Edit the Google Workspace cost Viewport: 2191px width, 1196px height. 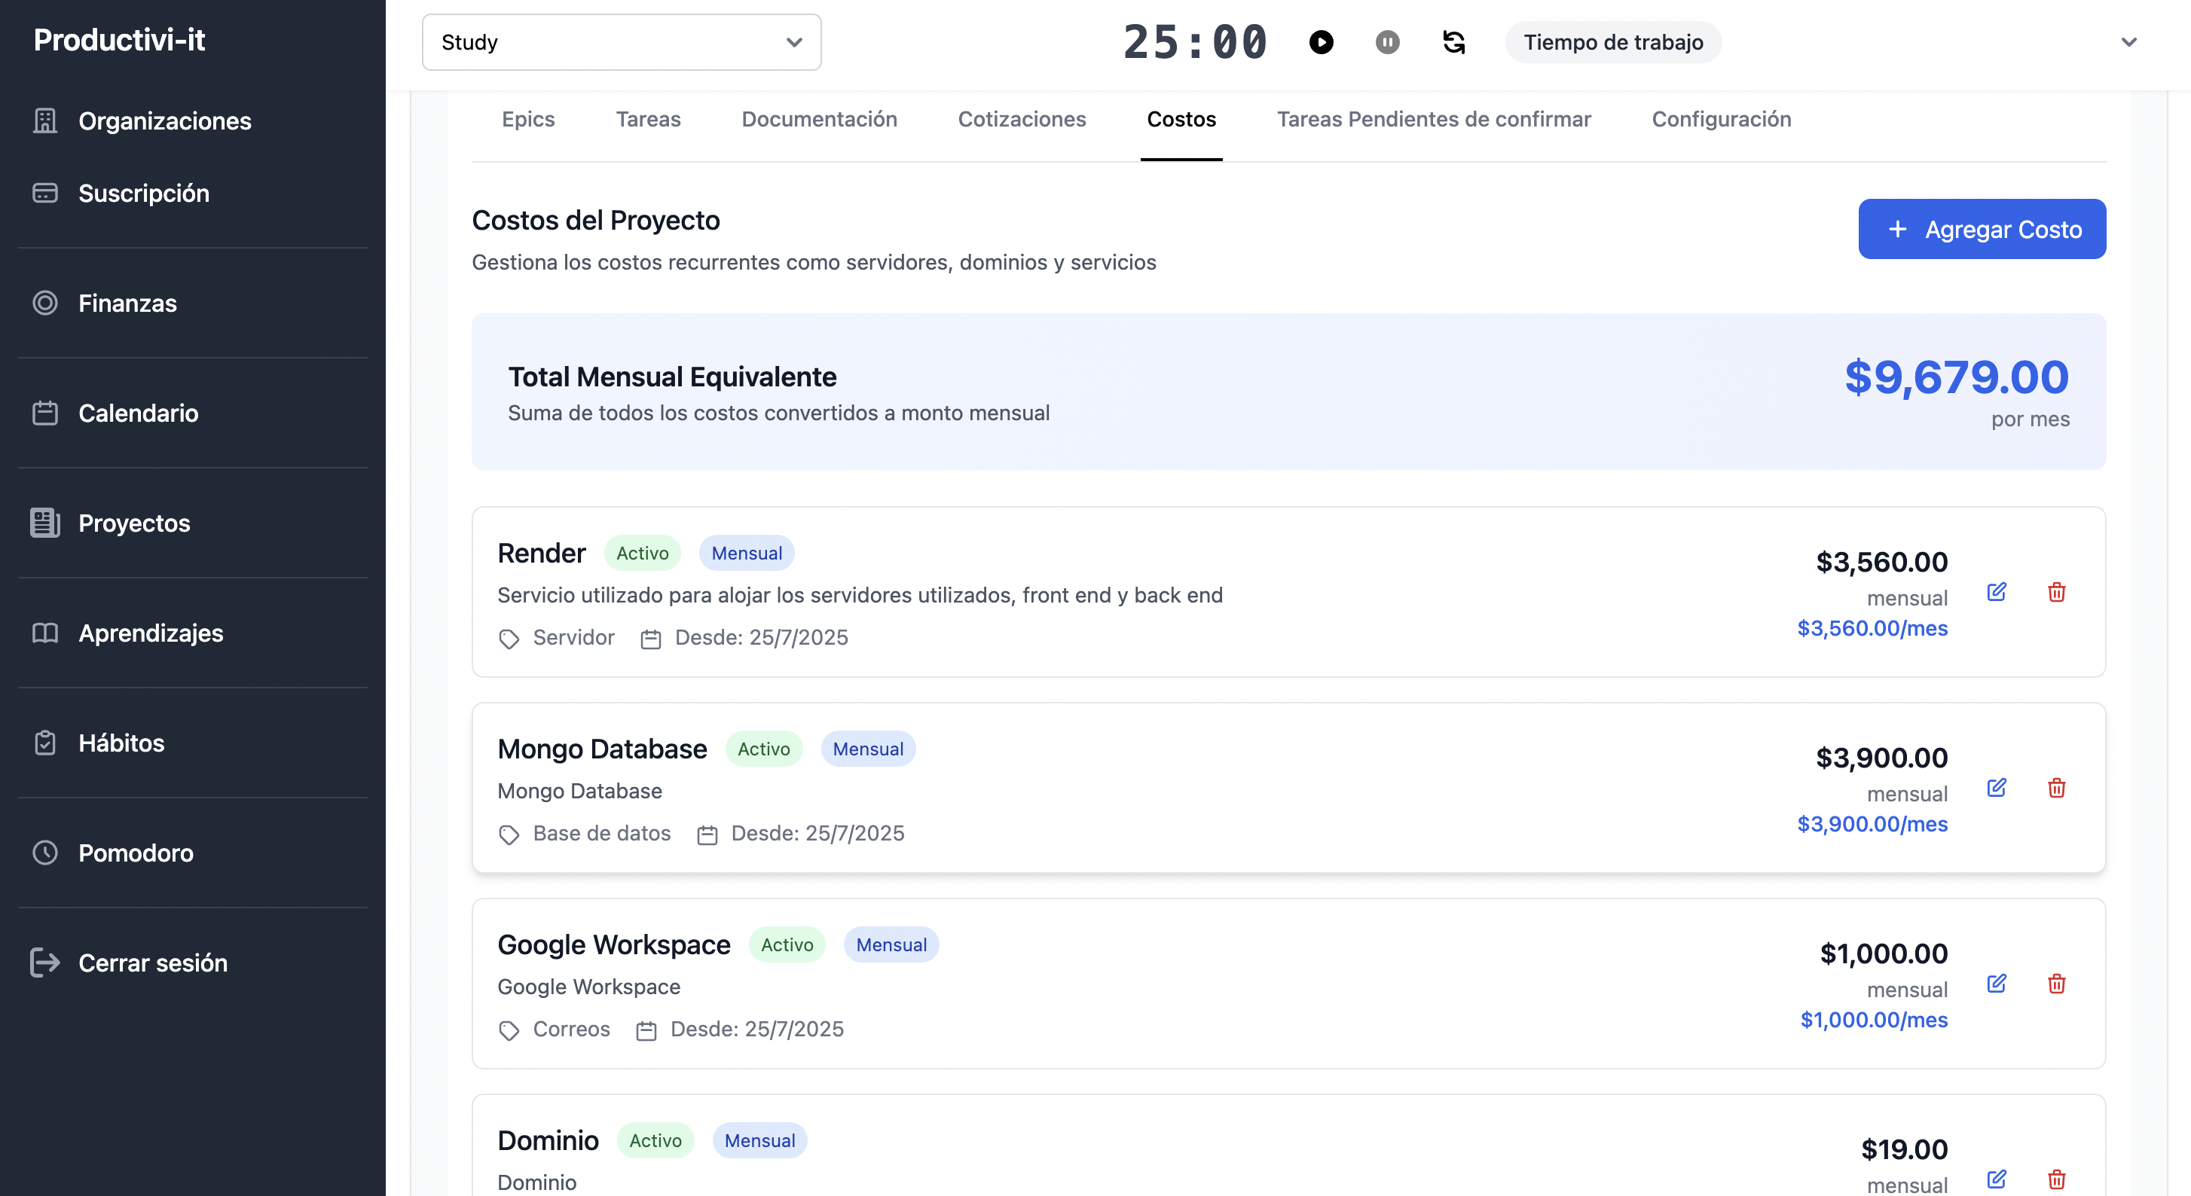click(x=1997, y=984)
